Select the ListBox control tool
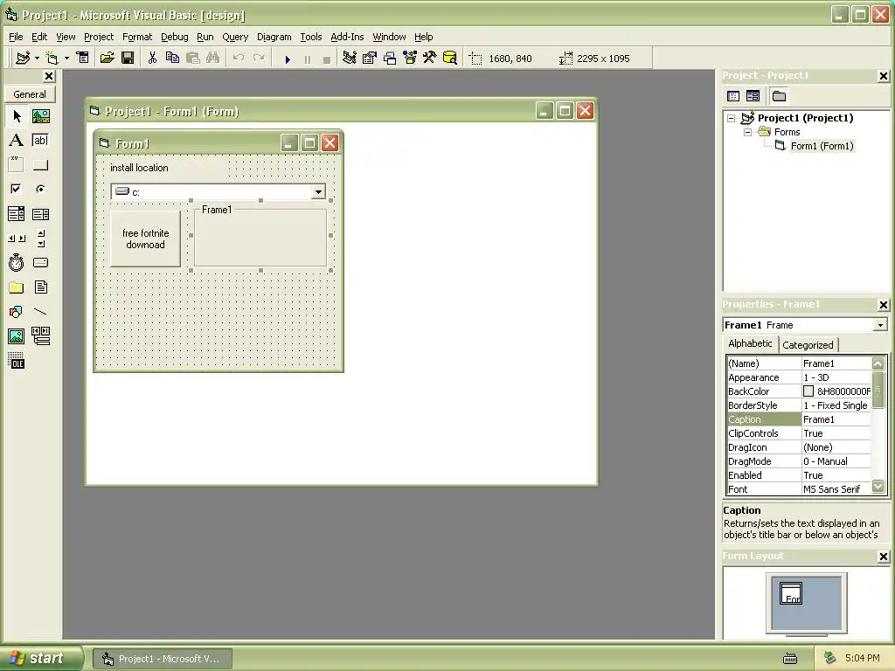Image resolution: width=895 pixels, height=671 pixels. tap(40, 214)
